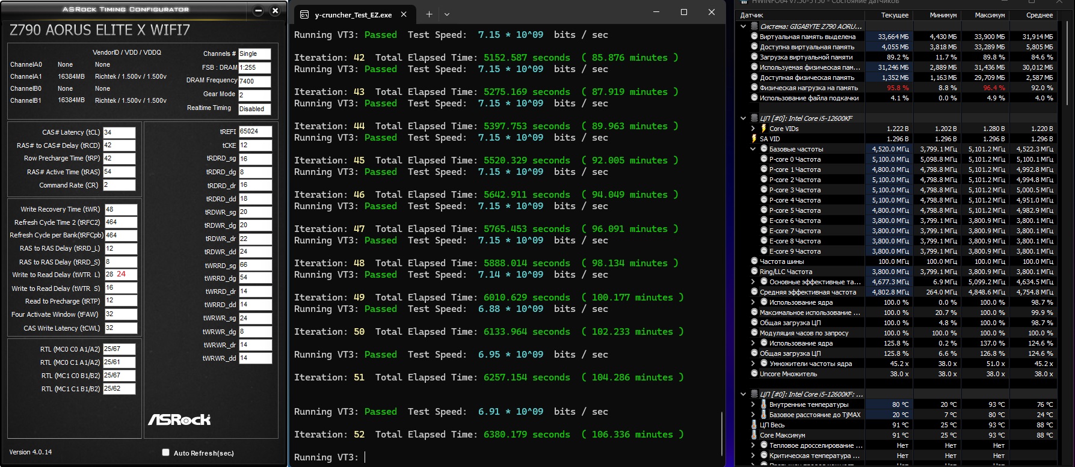
Task: Expand the first Использование ядра row
Action: [x=753, y=302]
